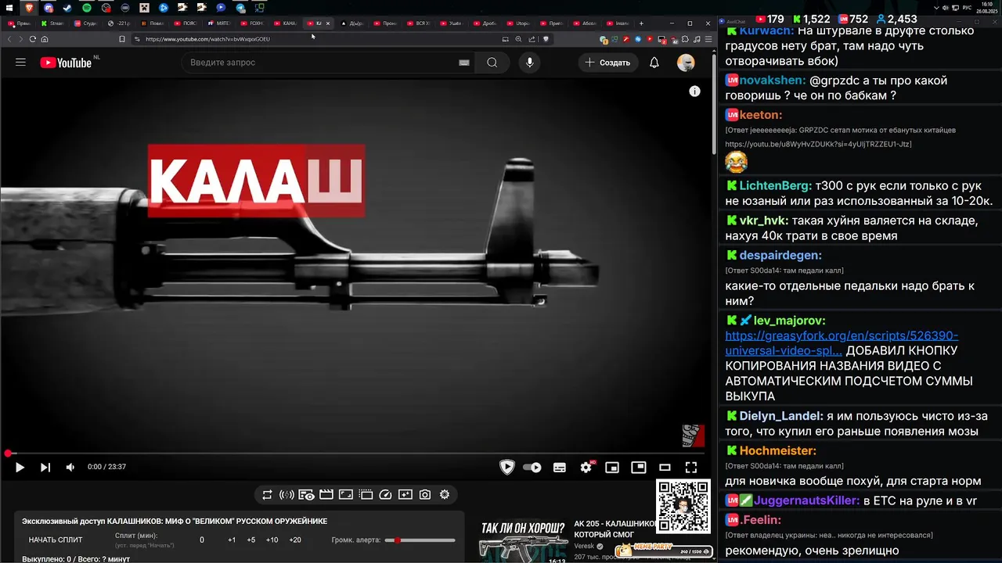
Task: Bookmark this page in the address bar
Action: (122, 39)
